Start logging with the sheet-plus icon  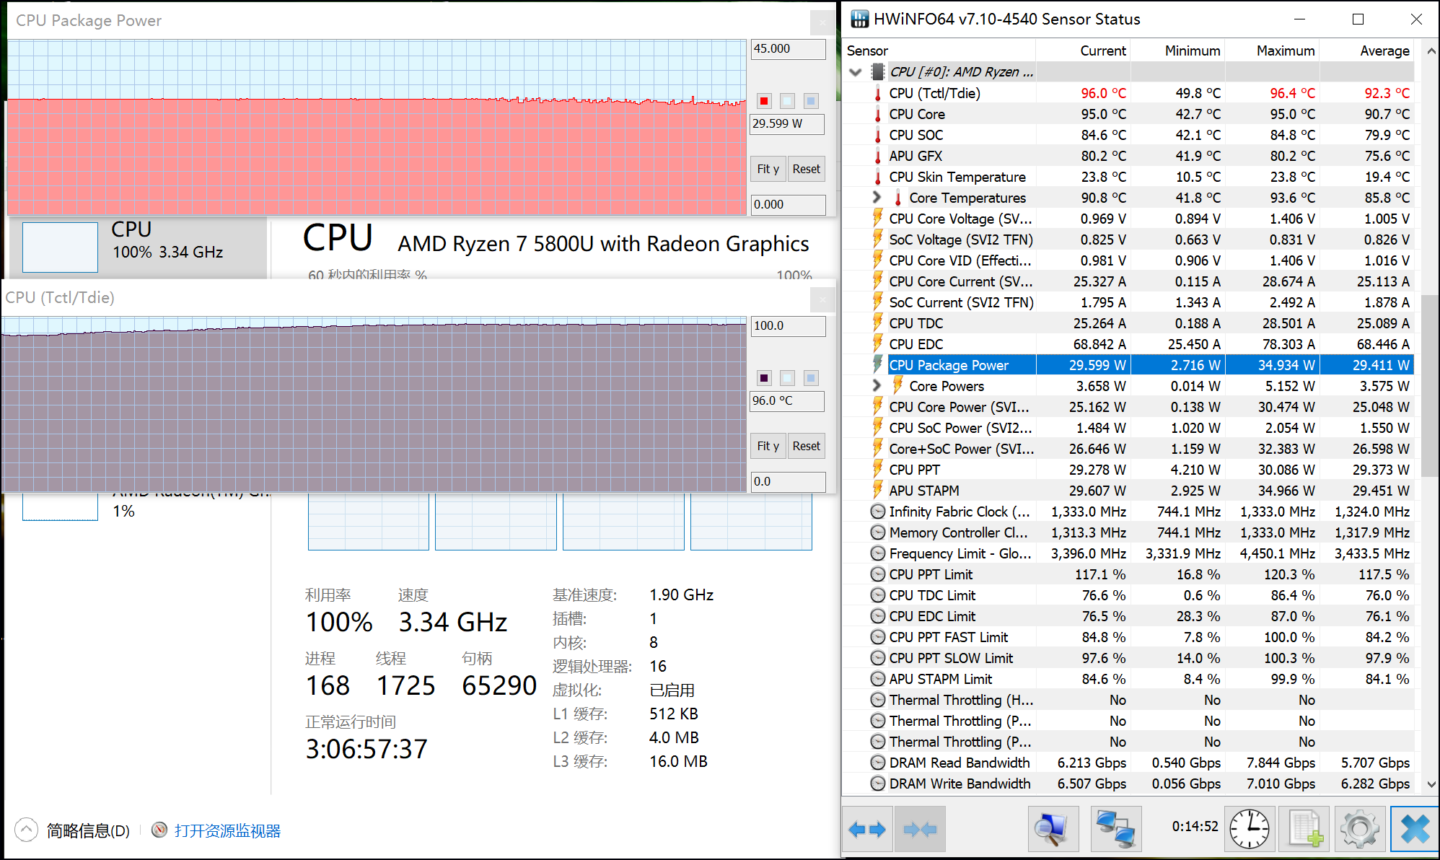pos(1304,829)
